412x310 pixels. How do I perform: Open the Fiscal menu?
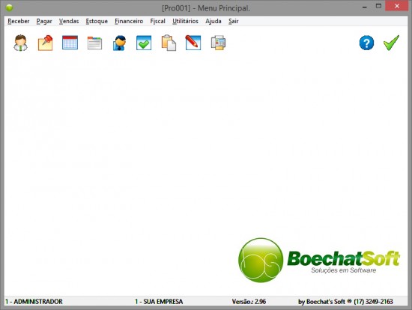[157, 21]
